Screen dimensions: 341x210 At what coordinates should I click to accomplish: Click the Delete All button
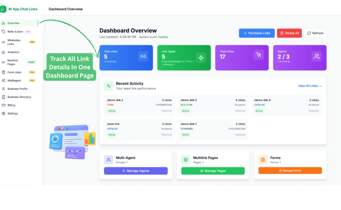289,33
